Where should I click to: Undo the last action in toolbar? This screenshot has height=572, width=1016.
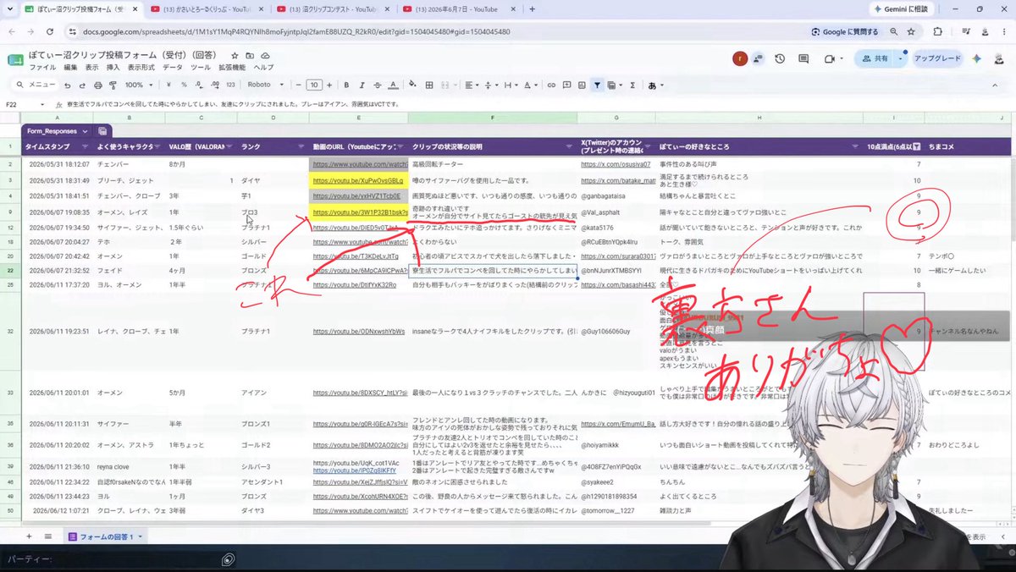(x=67, y=85)
